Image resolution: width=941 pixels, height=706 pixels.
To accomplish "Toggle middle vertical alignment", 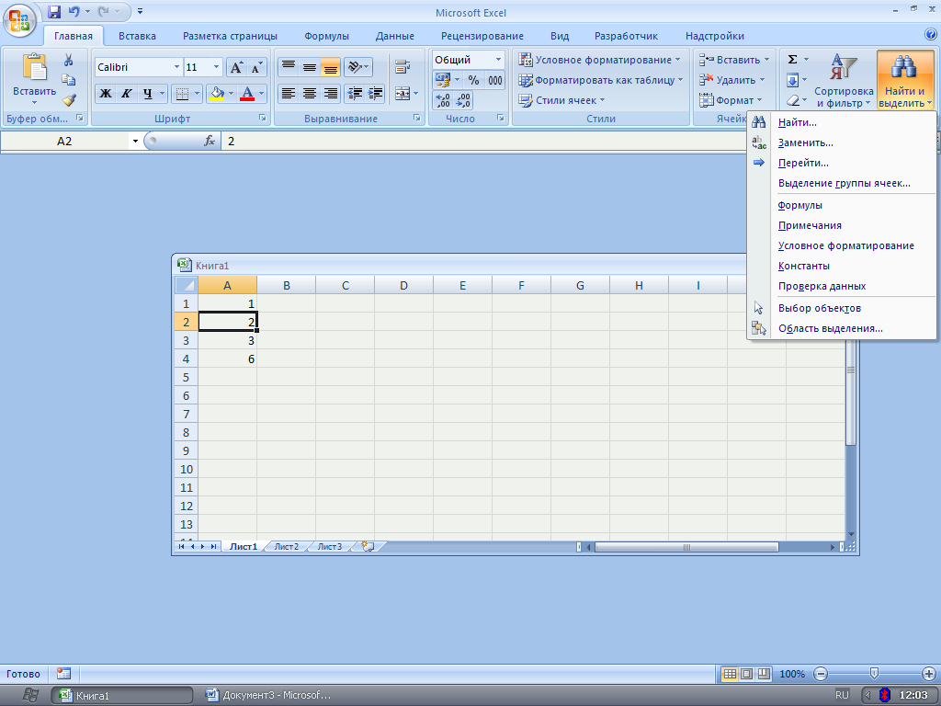I will tap(310, 67).
